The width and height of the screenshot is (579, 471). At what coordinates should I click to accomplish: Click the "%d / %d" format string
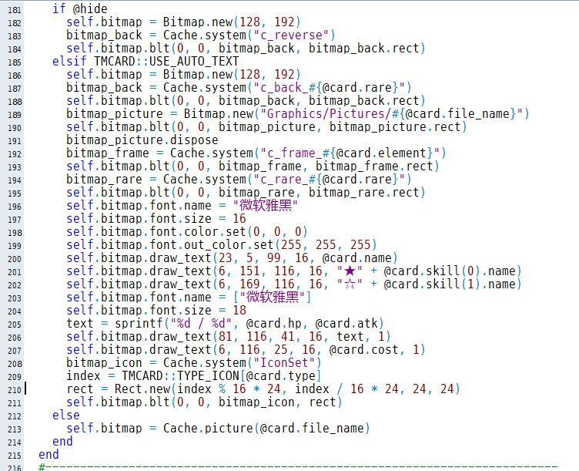pyautogui.click(x=202, y=324)
